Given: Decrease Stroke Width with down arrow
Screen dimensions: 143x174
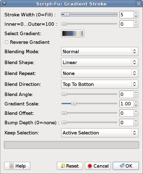Looking at the screenshot, I should click(x=136, y=16).
